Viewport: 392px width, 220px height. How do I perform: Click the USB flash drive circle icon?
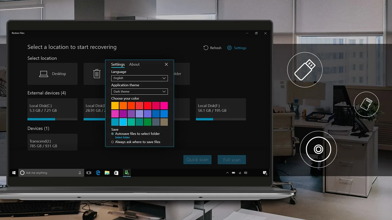click(x=305, y=70)
